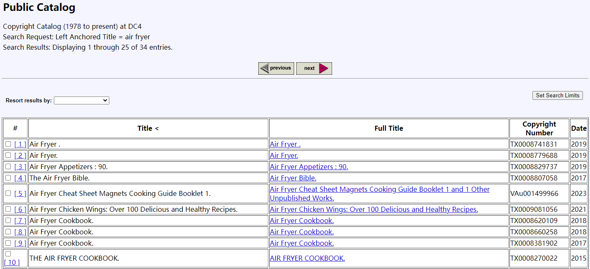
Task: Check the box for entry 3
Action: click(8, 167)
